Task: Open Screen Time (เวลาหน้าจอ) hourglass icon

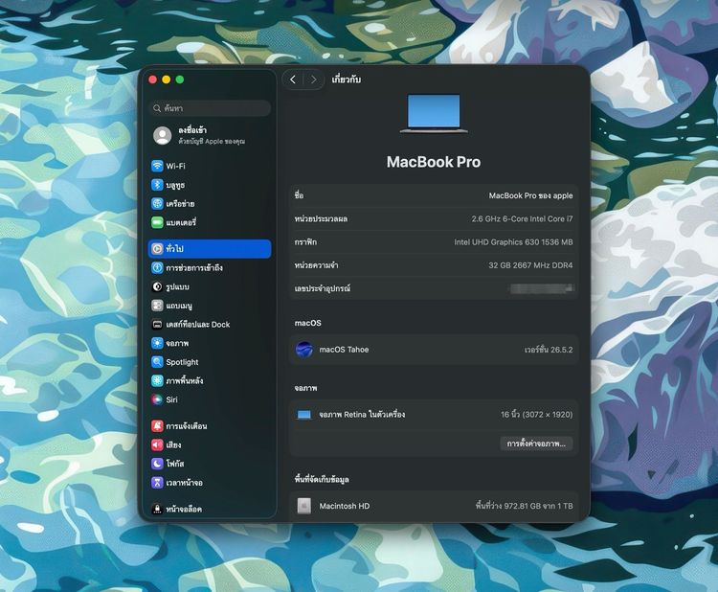Action: [157, 483]
